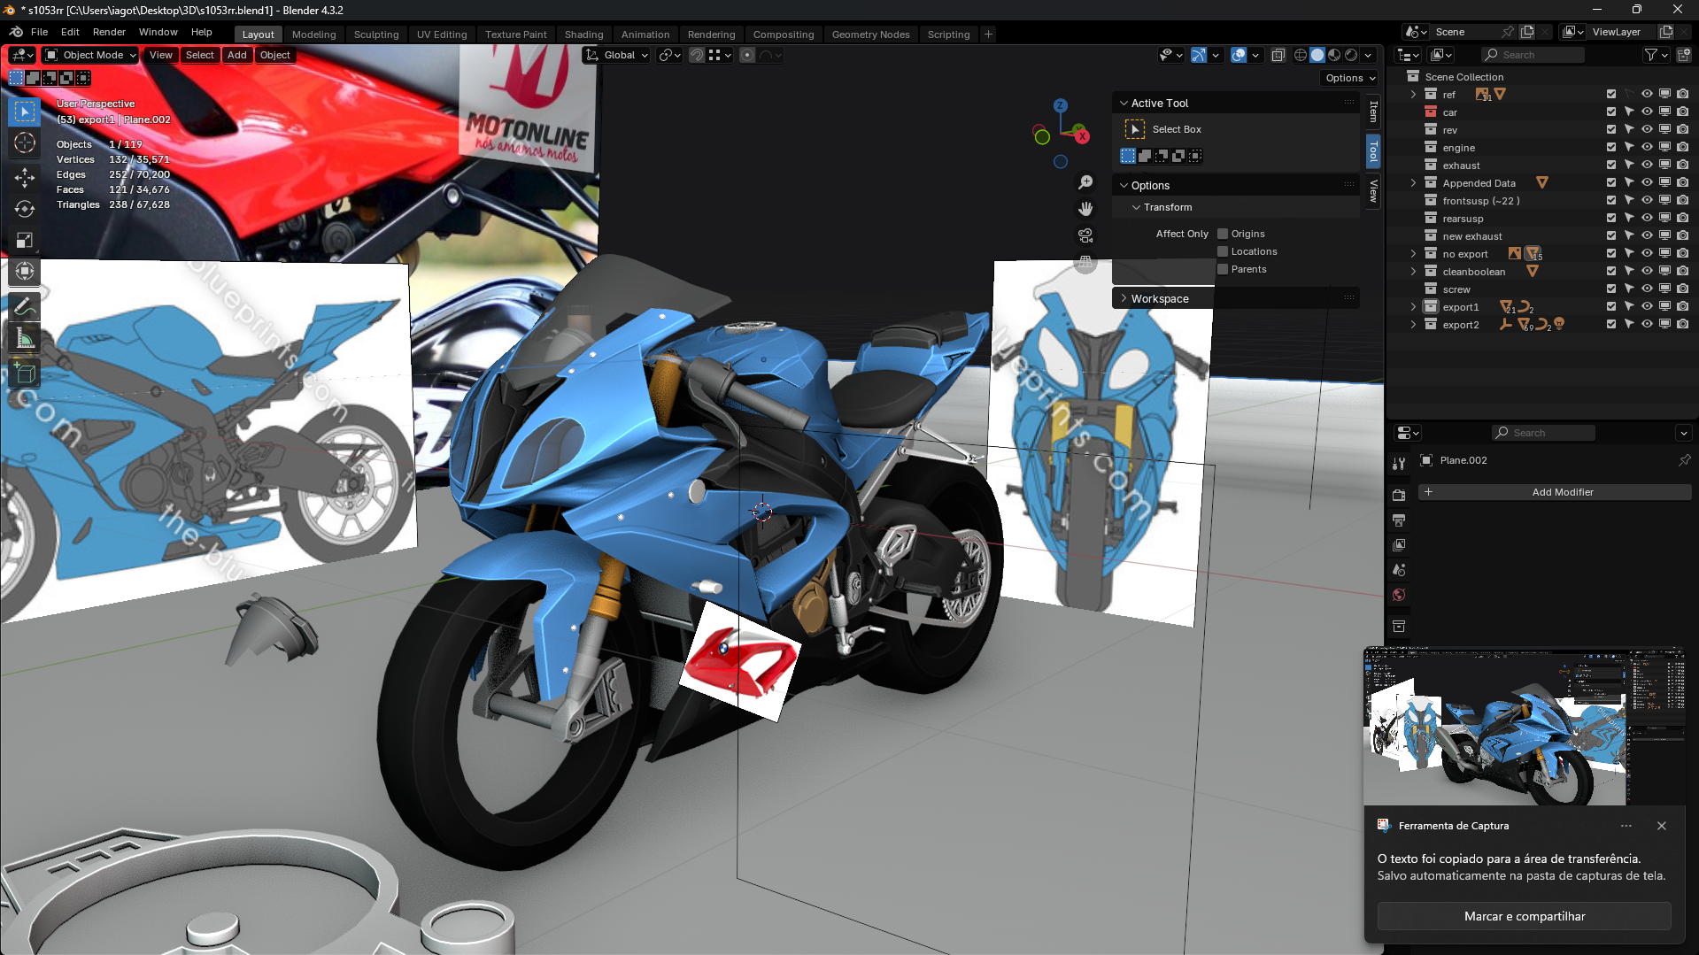Open the Scene properties tab
Image resolution: width=1699 pixels, height=955 pixels.
[1399, 570]
